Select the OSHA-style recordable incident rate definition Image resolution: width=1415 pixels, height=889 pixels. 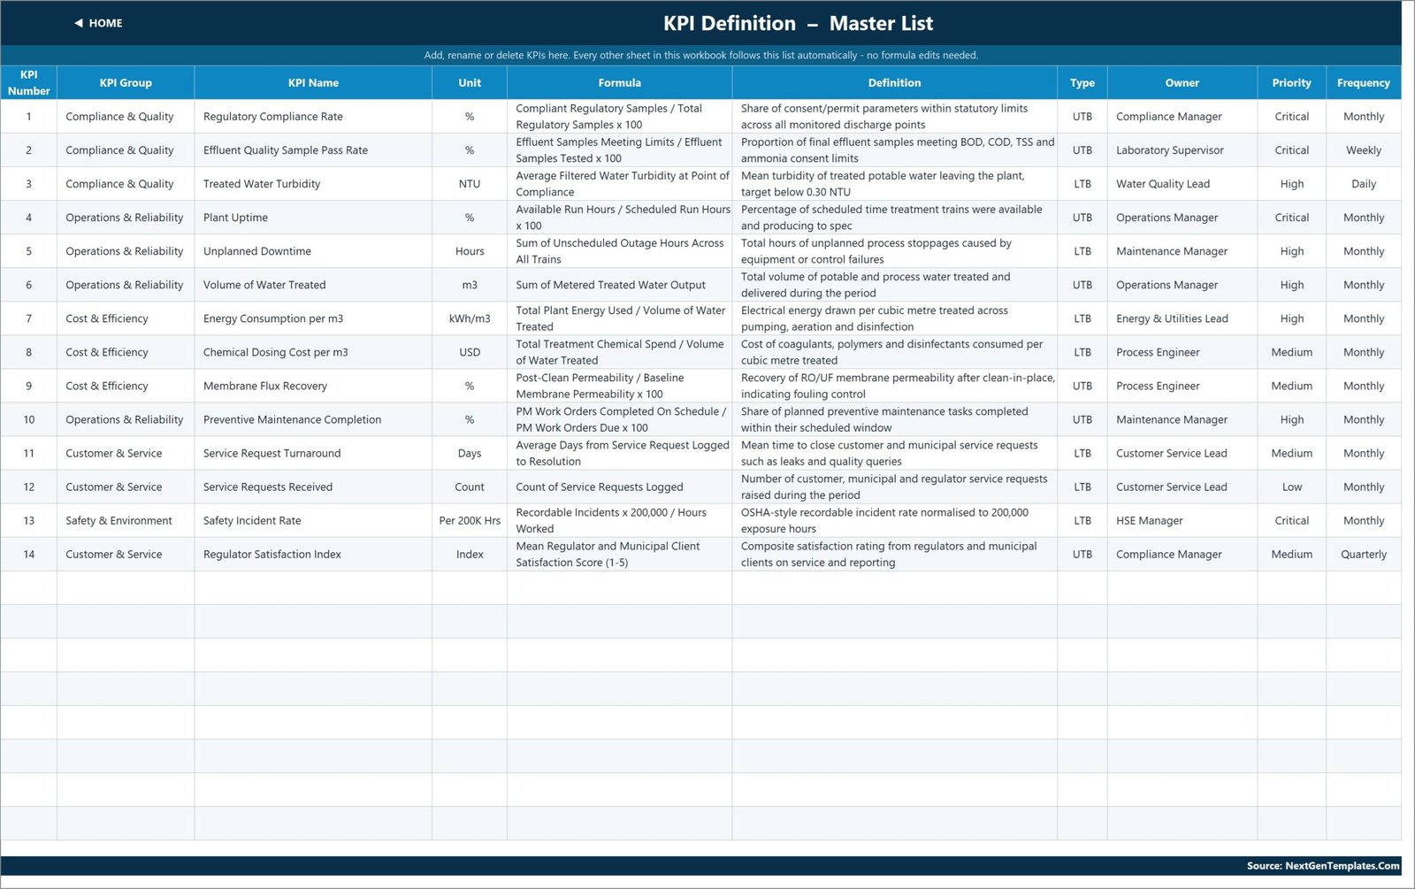point(894,520)
